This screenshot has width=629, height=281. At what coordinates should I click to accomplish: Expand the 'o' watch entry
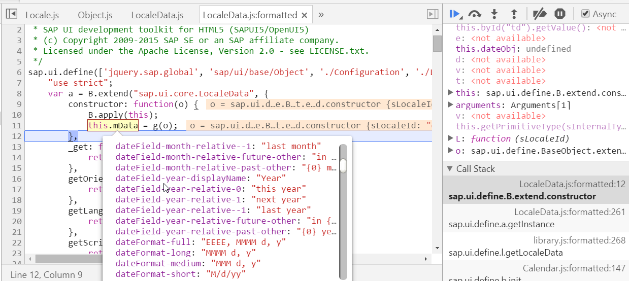(451, 151)
